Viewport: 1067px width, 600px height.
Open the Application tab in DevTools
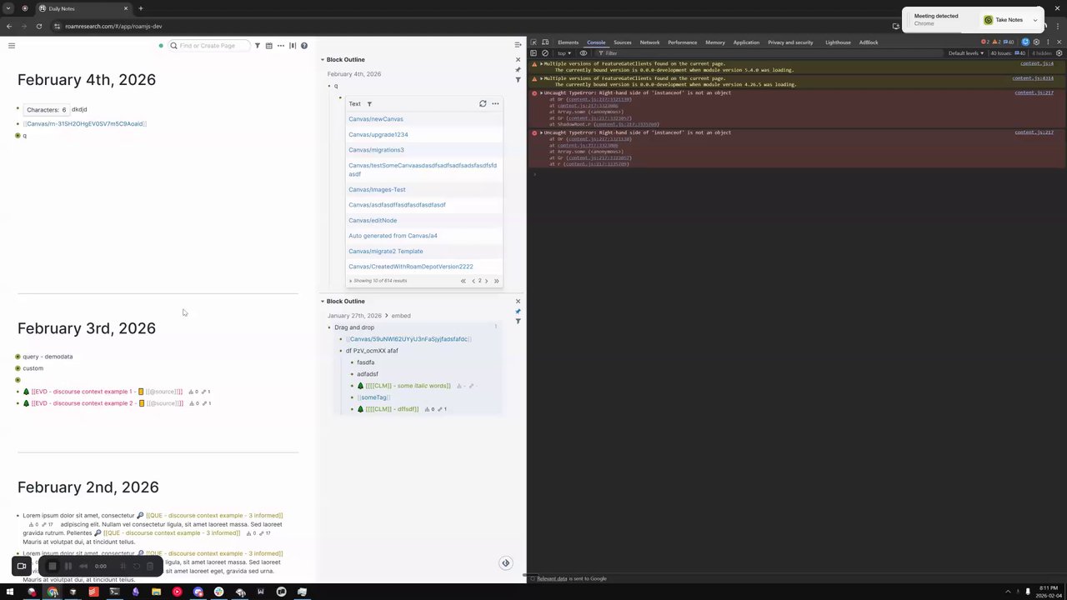[x=746, y=42]
